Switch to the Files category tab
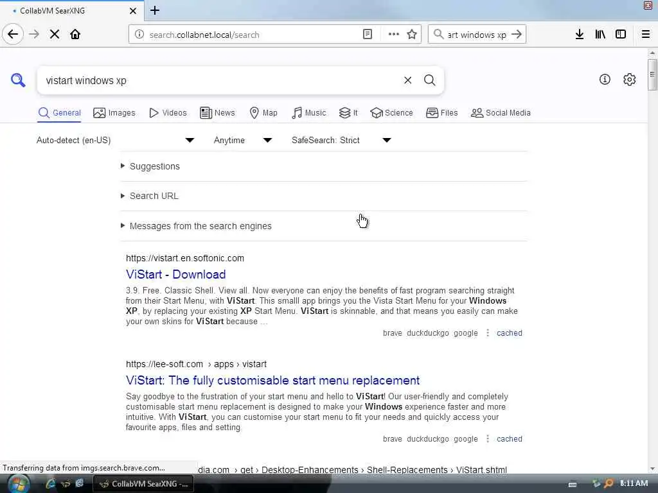658x493 pixels. click(x=442, y=113)
